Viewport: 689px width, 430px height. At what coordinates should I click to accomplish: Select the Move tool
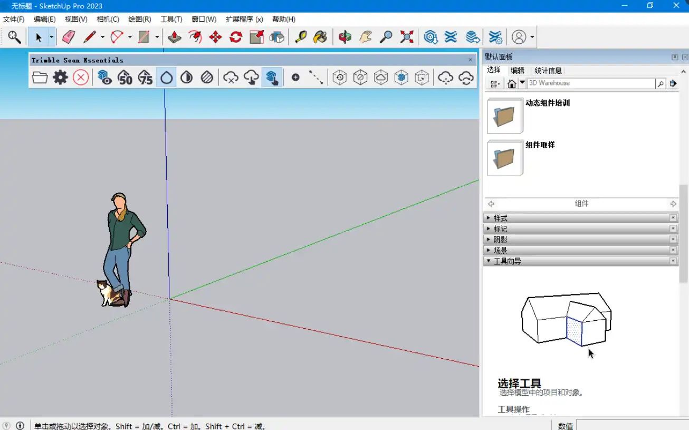tap(216, 37)
